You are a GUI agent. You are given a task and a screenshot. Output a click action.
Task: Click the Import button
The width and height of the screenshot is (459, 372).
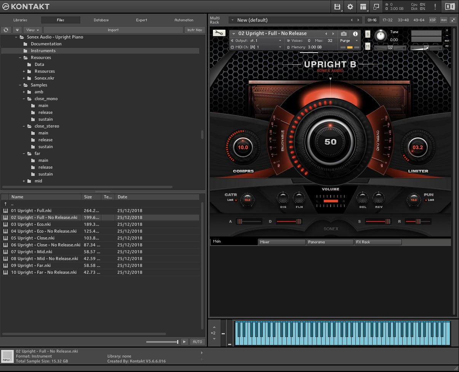[113, 30]
